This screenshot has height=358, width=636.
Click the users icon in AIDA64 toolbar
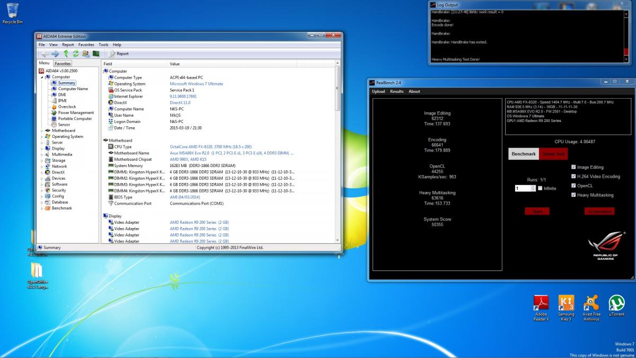pyautogui.click(x=85, y=54)
